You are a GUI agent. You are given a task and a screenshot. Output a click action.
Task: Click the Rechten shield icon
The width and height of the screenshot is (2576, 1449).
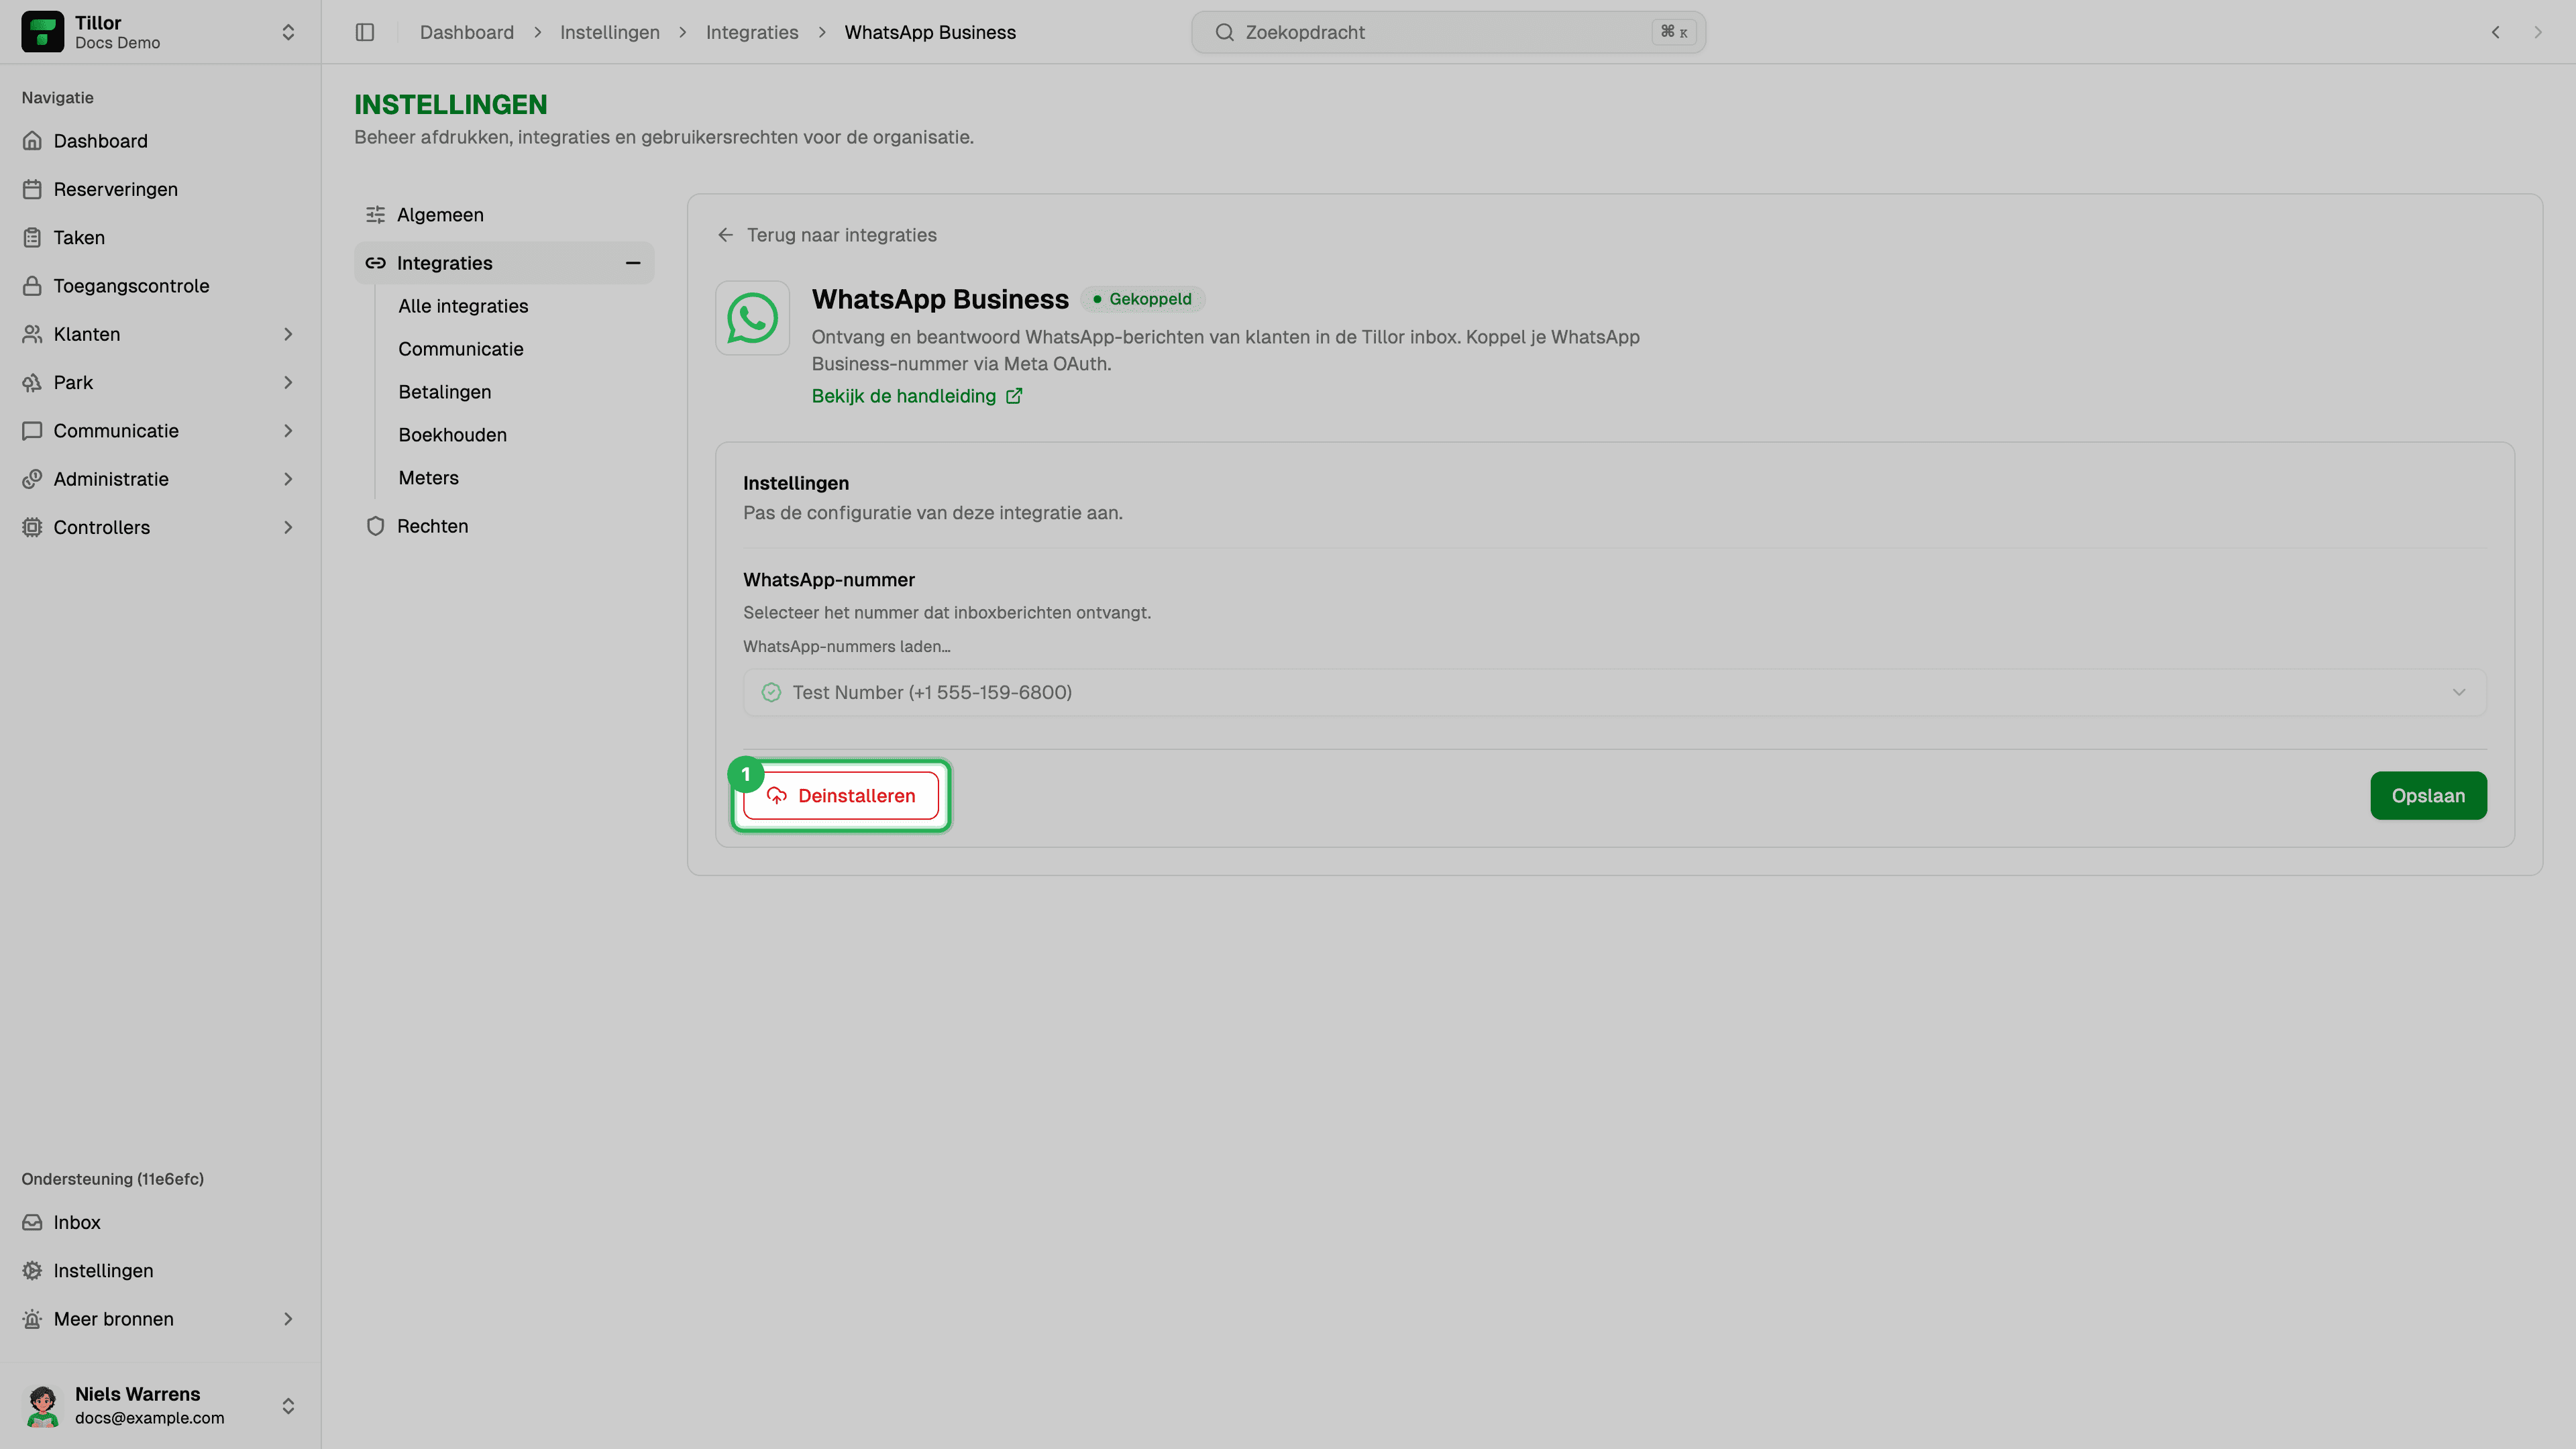[375, 526]
